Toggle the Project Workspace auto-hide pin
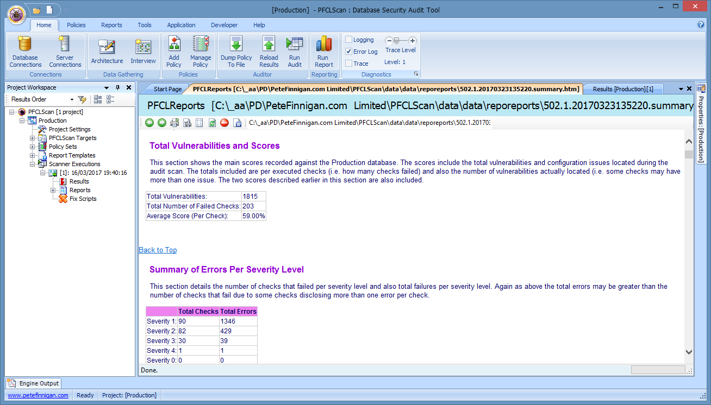The height and width of the screenshot is (405, 711). point(117,87)
